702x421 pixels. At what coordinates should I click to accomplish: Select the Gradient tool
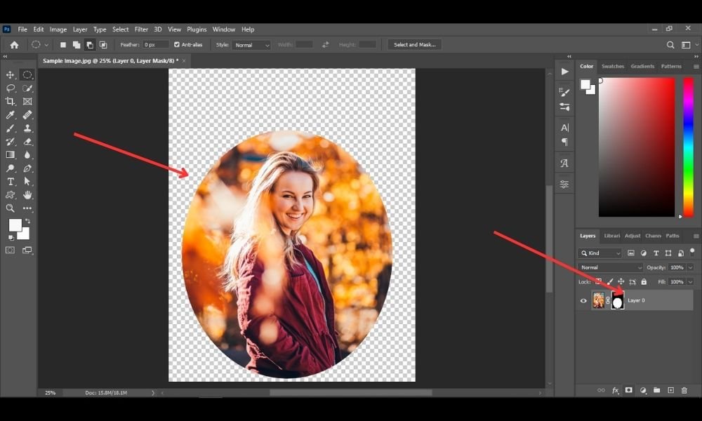tap(11, 155)
